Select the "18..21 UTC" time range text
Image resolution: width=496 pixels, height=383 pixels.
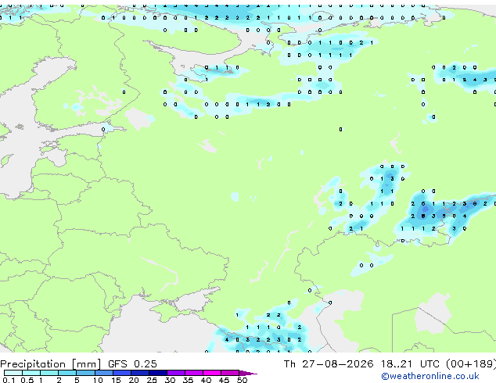click(x=410, y=364)
